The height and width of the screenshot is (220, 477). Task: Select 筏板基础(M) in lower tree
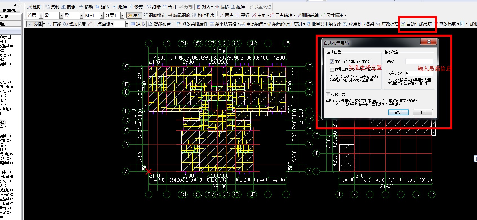click(x=7, y=176)
